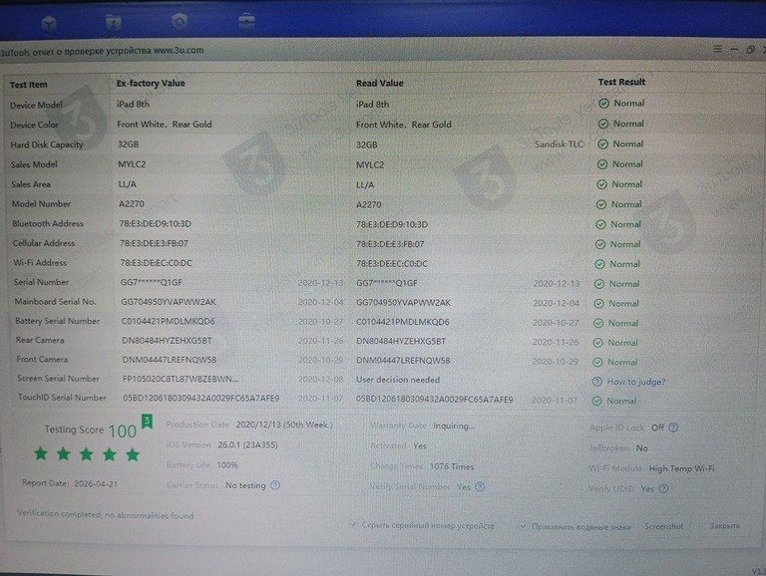Click the help icon next to Carrier Status

pos(275,485)
